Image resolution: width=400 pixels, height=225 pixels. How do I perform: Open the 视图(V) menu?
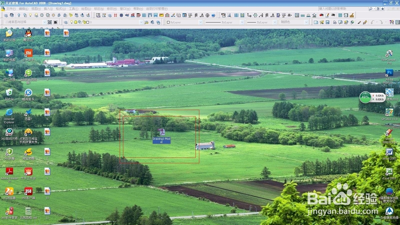pyautogui.click(x=36, y=9)
